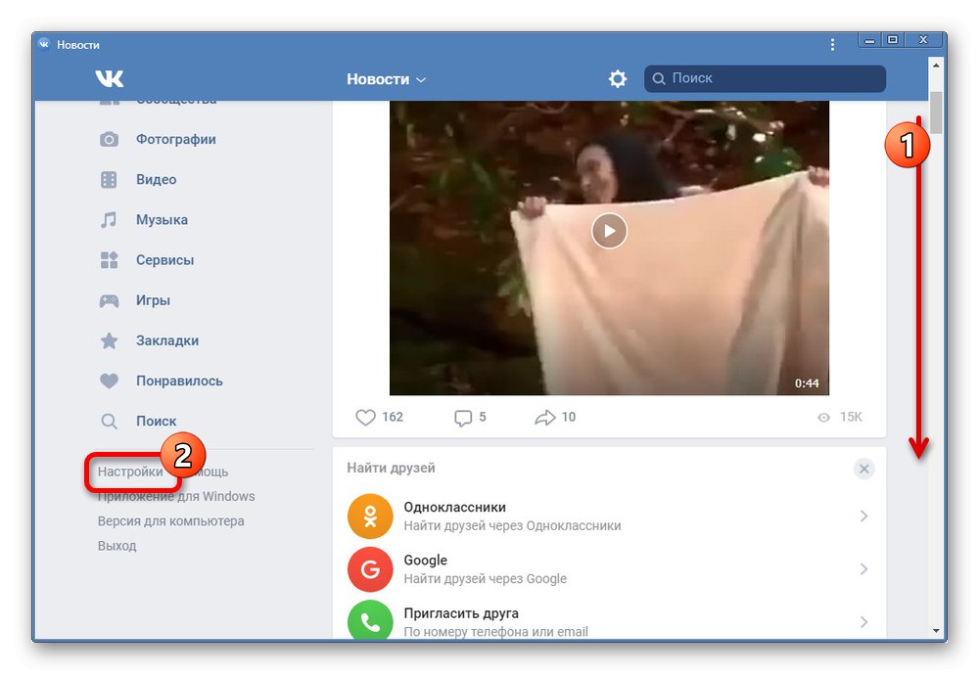Open Фотографии in sidebar

pos(176,139)
